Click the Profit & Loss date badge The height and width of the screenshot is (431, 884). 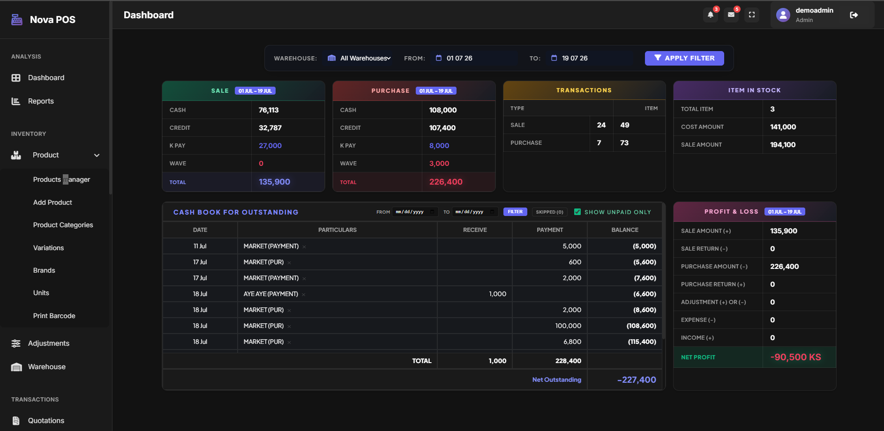pyautogui.click(x=785, y=212)
